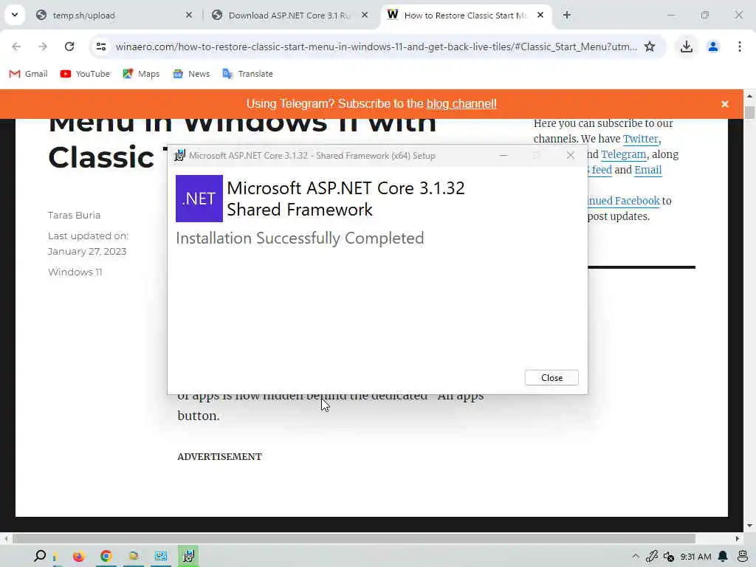Open a new browser tab

click(566, 16)
